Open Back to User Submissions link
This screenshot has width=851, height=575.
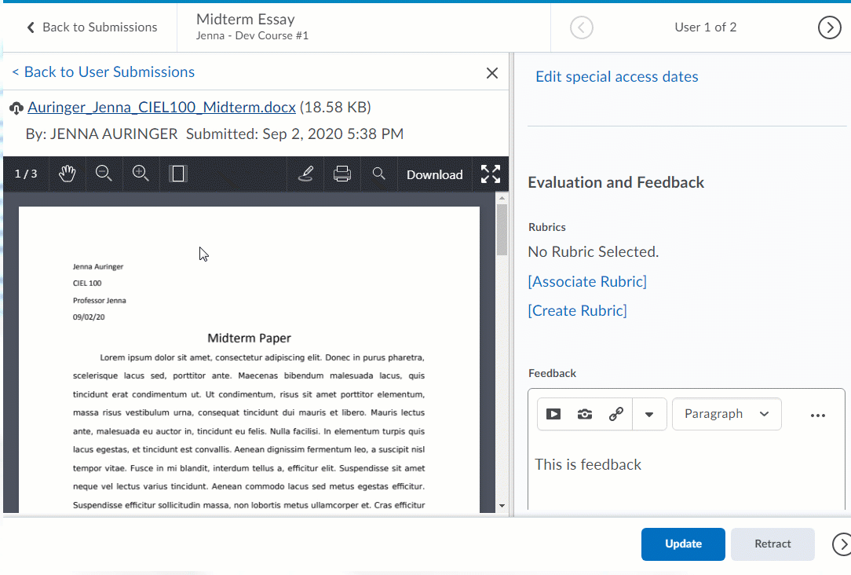point(103,71)
